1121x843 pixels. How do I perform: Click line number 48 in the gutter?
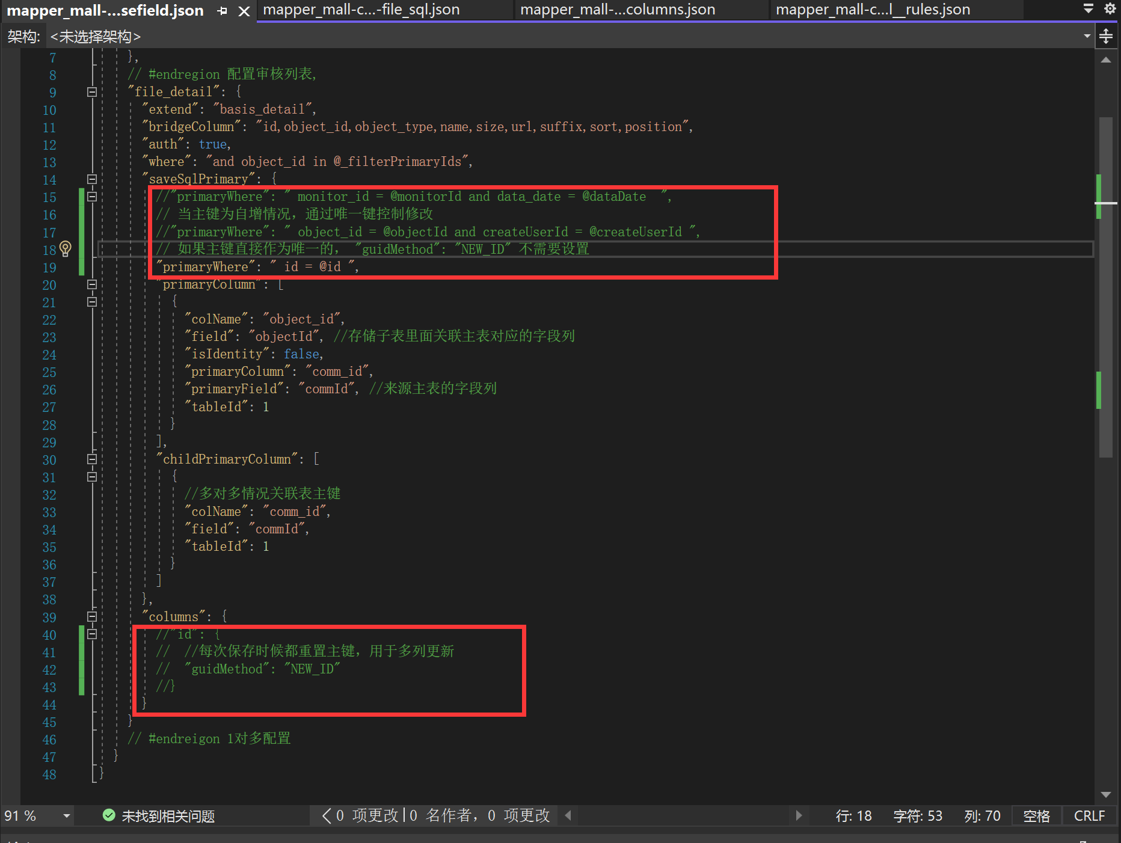click(x=49, y=774)
